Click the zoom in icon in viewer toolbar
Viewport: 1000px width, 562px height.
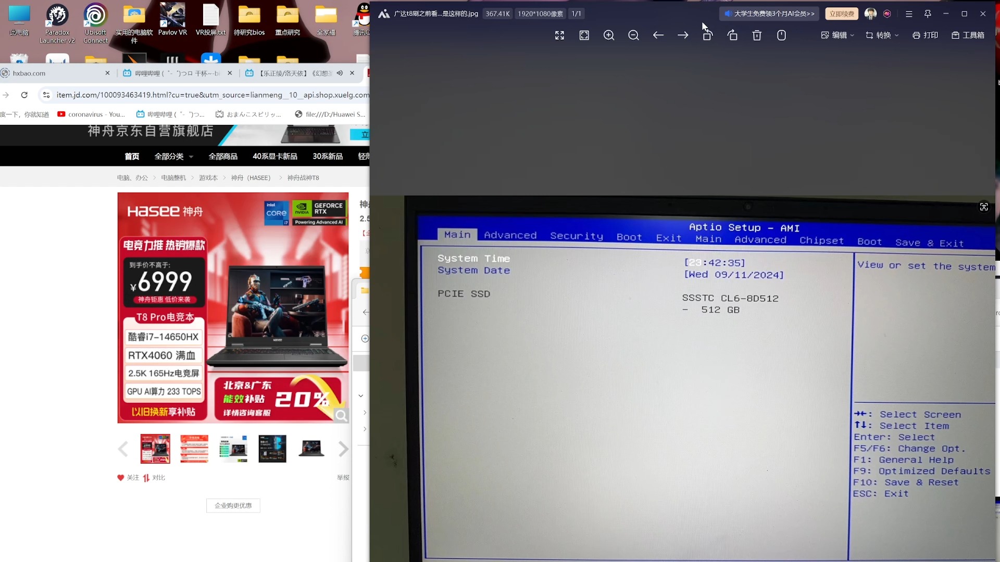[609, 35]
